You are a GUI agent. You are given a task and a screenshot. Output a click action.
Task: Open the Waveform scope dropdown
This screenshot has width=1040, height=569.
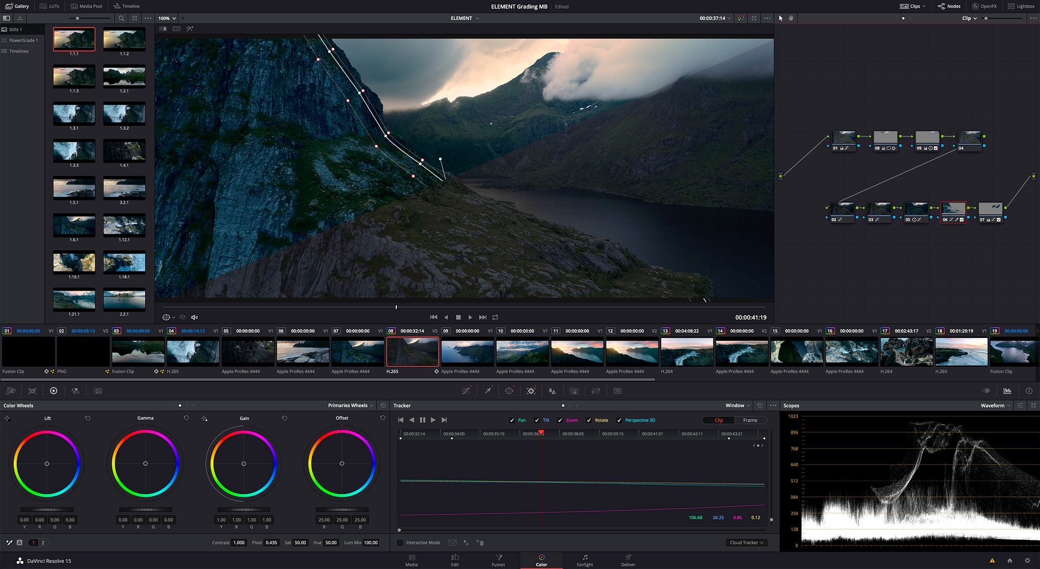coord(995,406)
